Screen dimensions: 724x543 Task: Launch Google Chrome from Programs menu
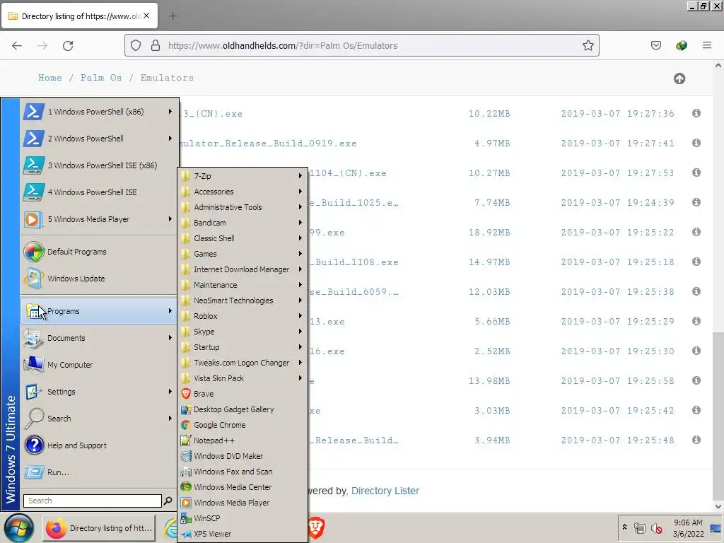coord(243,425)
